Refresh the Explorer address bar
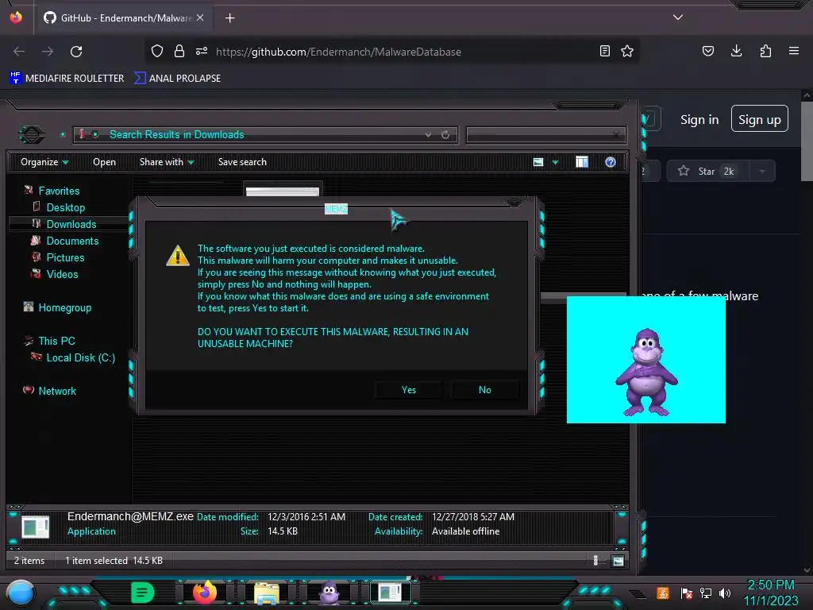 pos(445,135)
